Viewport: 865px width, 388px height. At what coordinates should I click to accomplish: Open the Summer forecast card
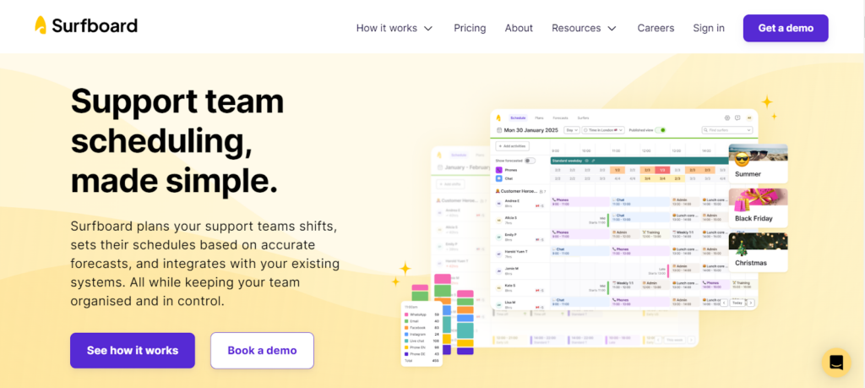(758, 163)
